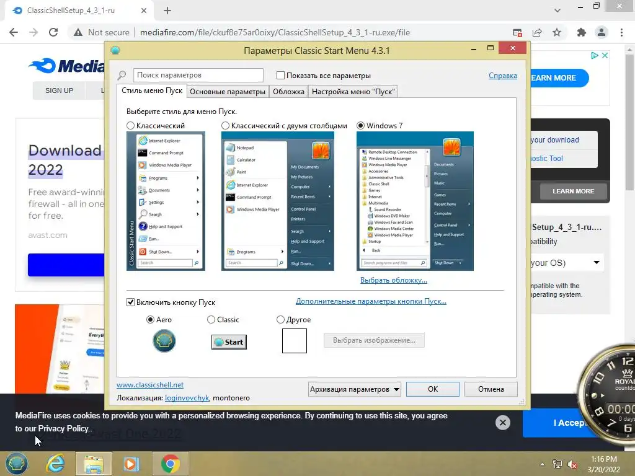635x476 pixels.
Task: Click the clock in the taskbar
Action: (604, 464)
